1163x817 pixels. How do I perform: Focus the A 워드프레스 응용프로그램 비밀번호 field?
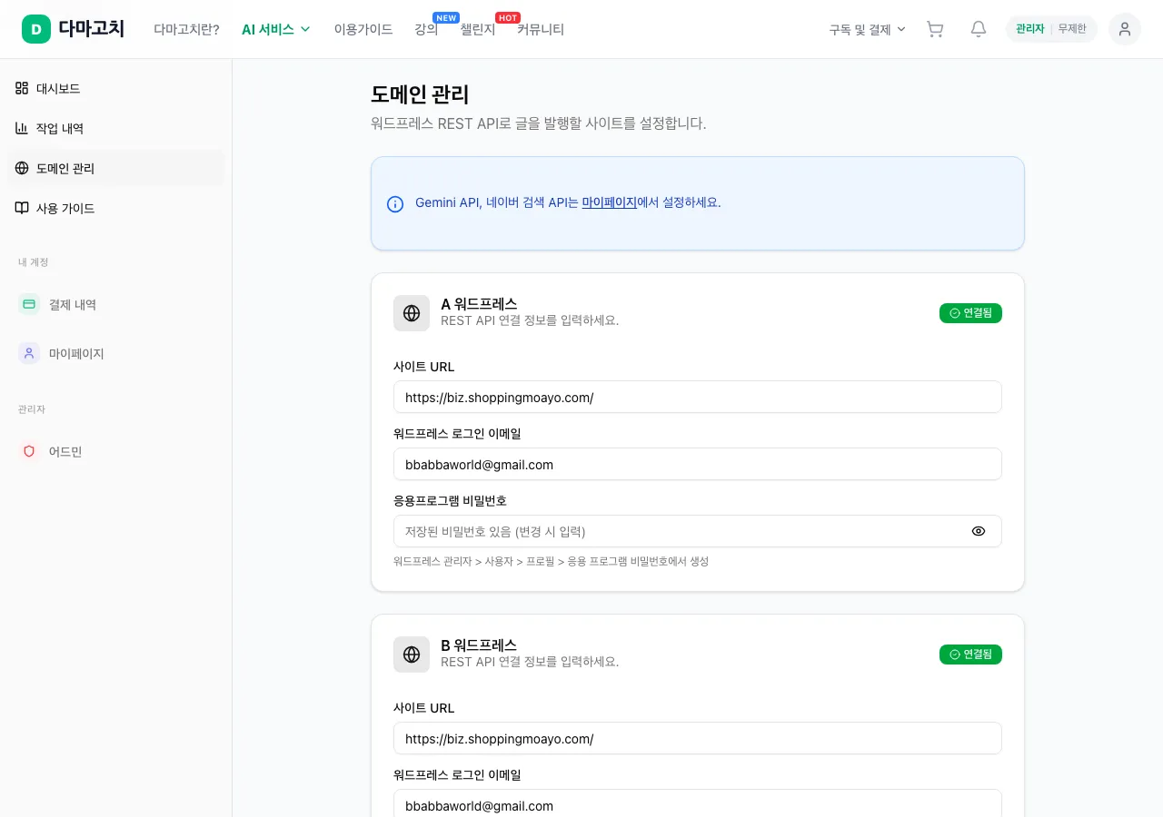pyautogui.click(x=698, y=531)
